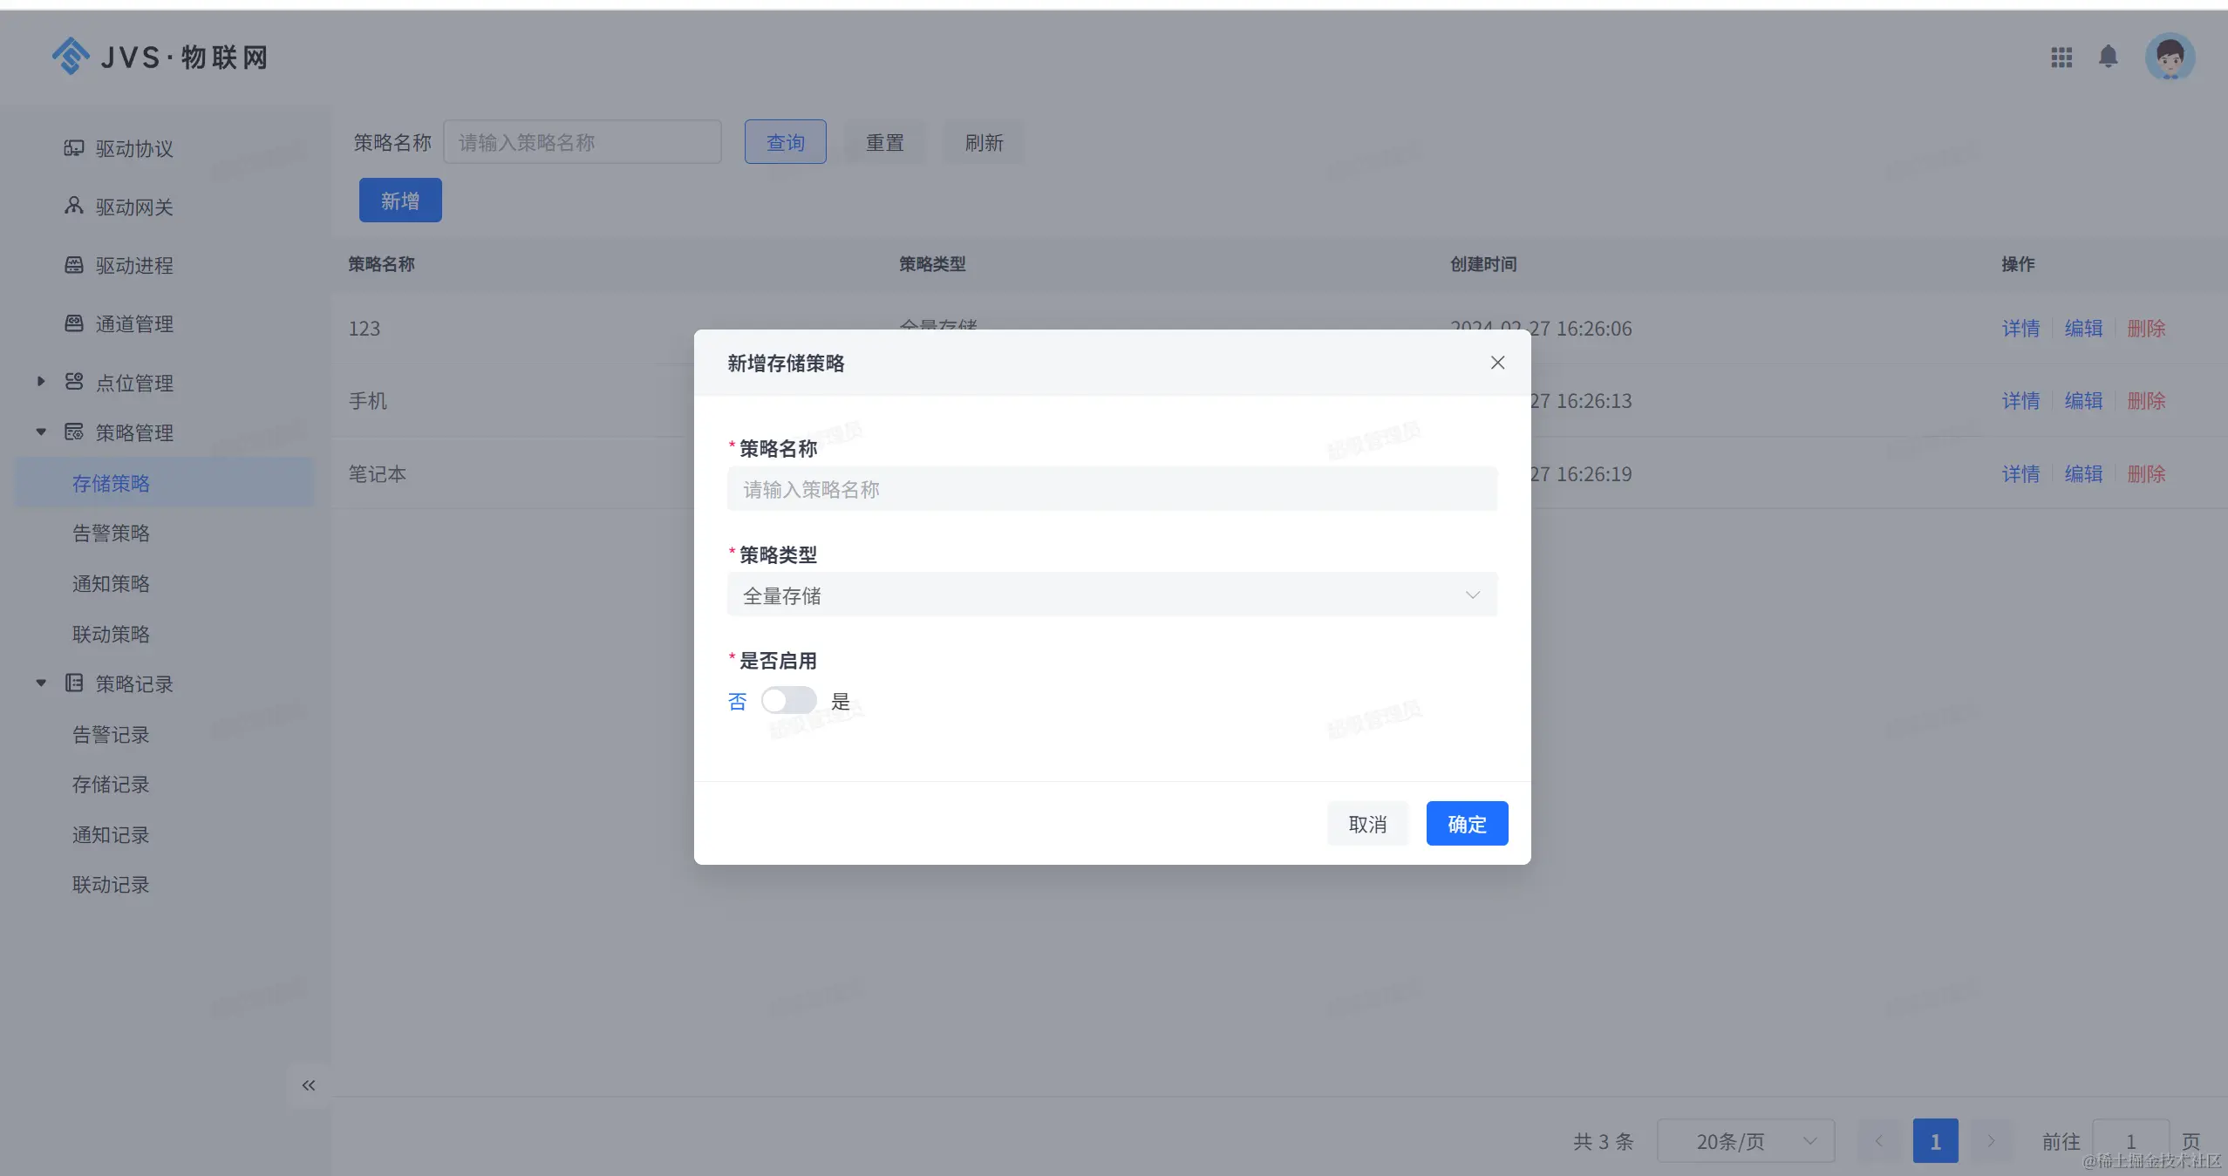Image resolution: width=2228 pixels, height=1176 pixels.
Task: Collapse sidebar with the double-arrow icon
Action: pos(308,1085)
